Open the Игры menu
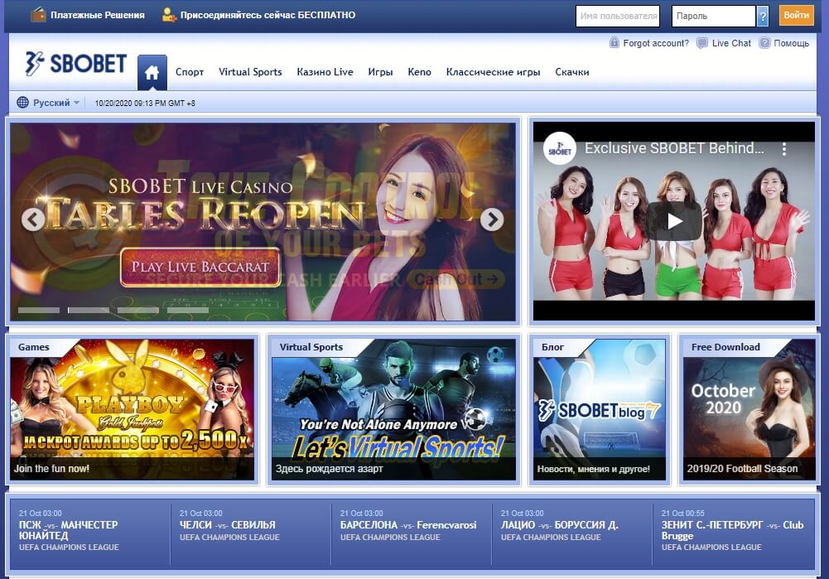 coord(381,72)
